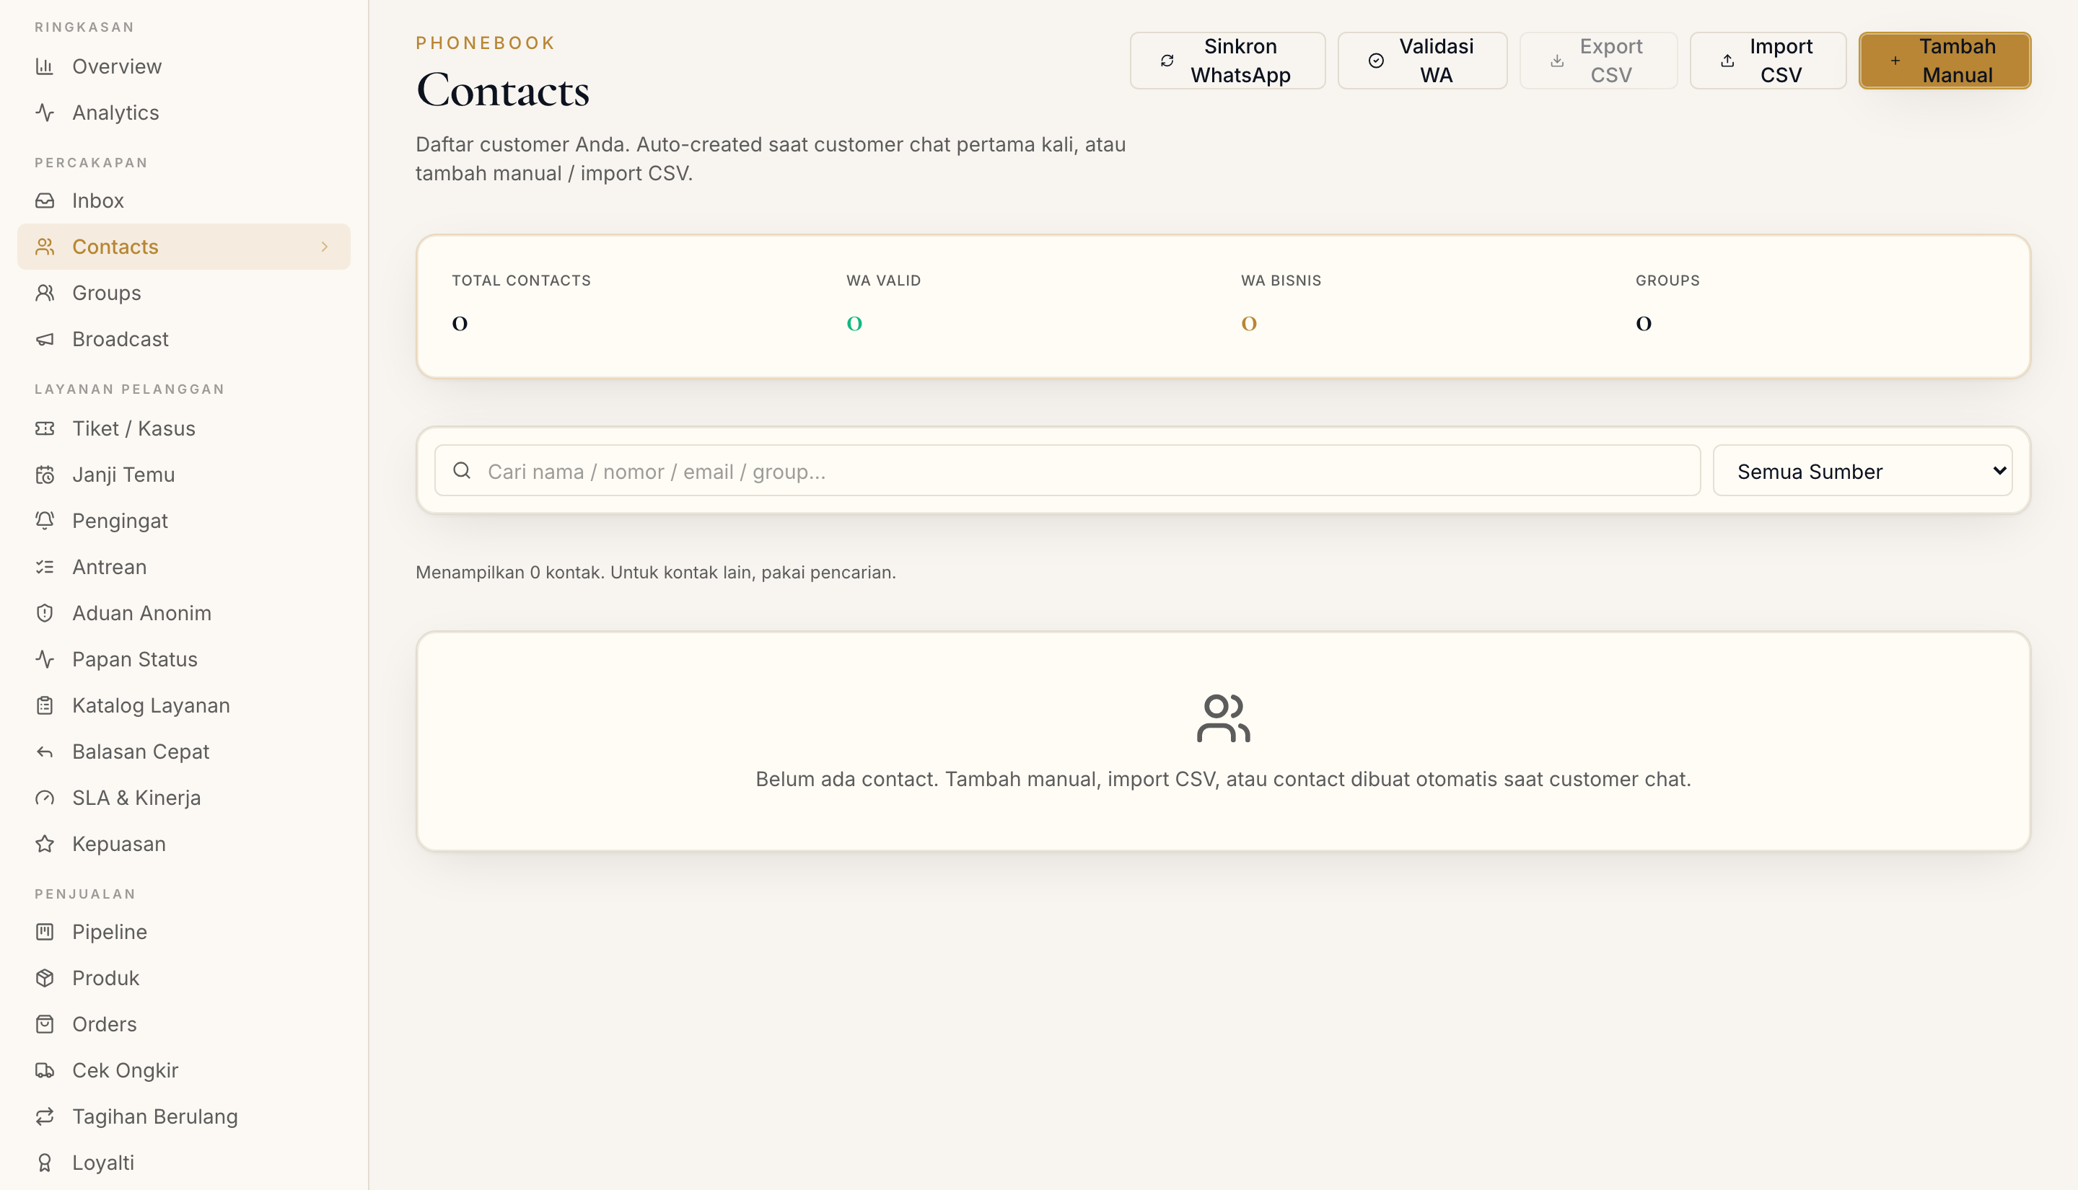Click the Validasi WA button
Image resolution: width=2078 pixels, height=1190 pixels.
(x=1422, y=61)
